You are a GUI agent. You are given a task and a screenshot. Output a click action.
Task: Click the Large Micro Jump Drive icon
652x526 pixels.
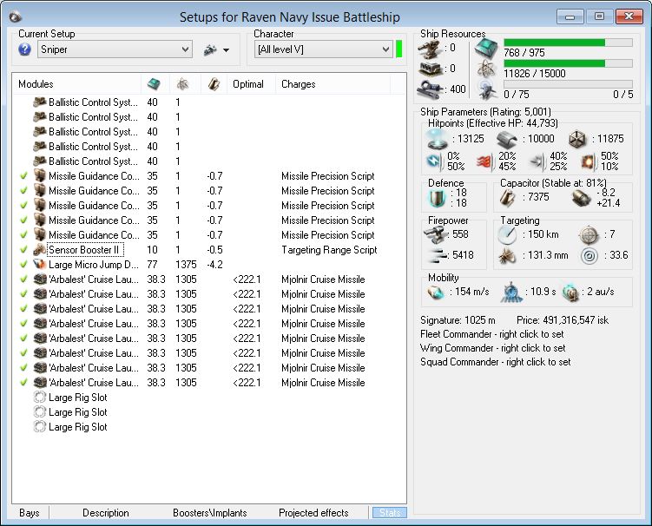click(39, 265)
